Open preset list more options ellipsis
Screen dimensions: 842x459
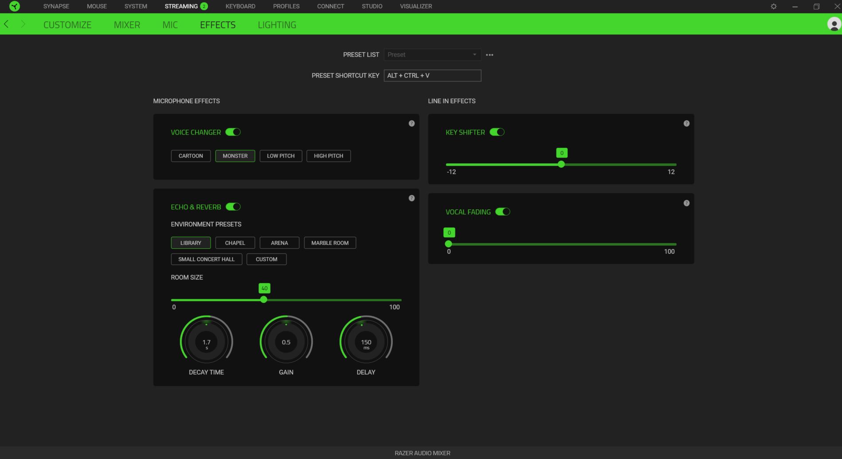click(490, 55)
